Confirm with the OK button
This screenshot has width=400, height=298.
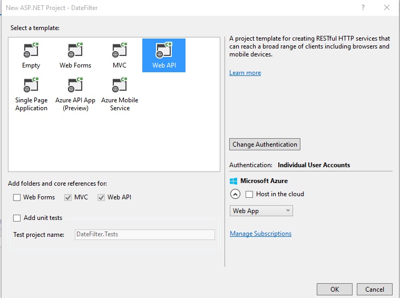(x=335, y=290)
